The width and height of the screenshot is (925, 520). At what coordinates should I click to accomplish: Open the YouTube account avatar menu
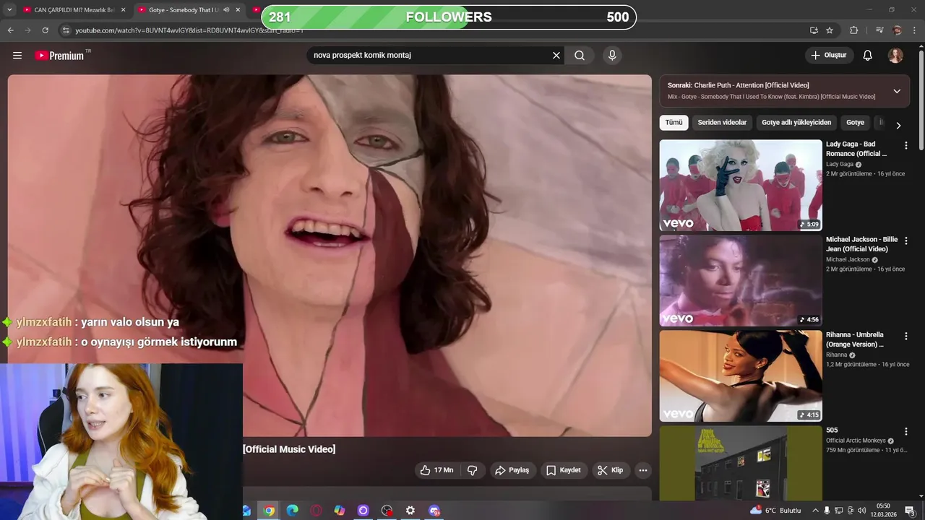(x=895, y=56)
